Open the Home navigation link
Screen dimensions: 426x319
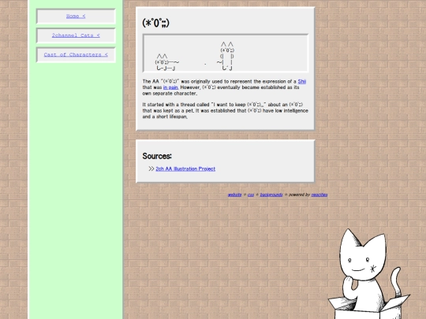point(76,17)
